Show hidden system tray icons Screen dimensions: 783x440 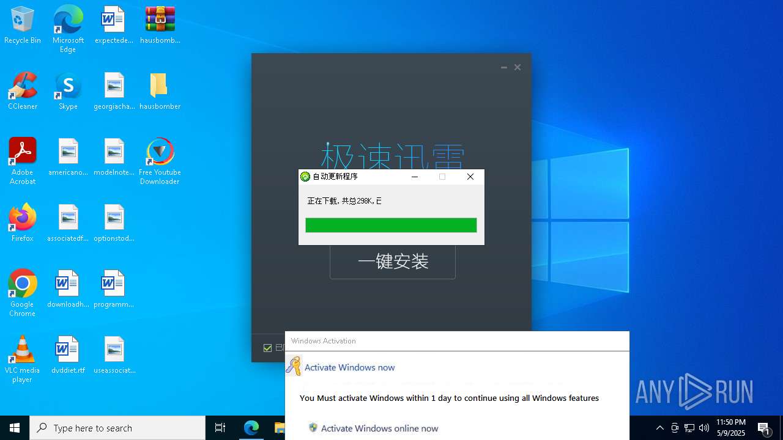[659, 428]
